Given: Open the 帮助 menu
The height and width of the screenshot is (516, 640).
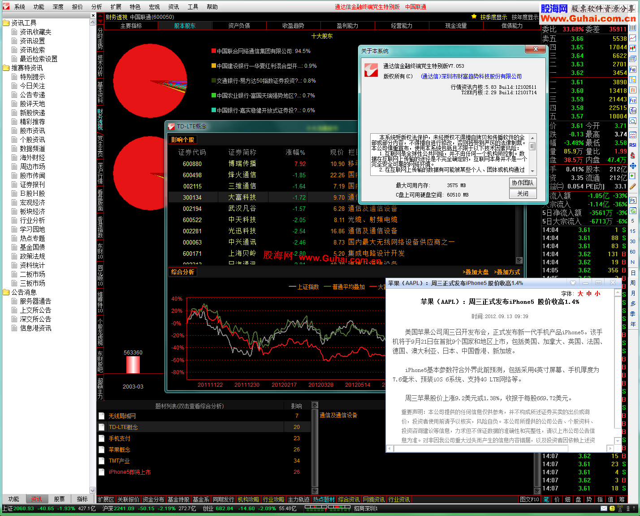Looking at the screenshot, I should pyautogui.click(x=212, y=7).
